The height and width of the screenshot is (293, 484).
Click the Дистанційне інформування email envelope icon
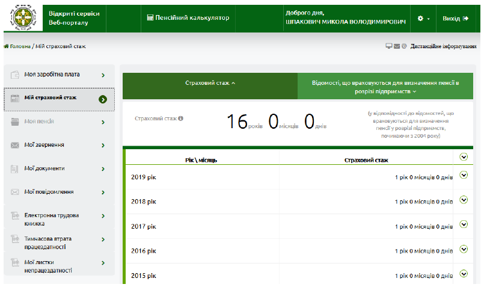[x=397, y=46]
